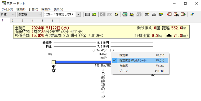The height and width of the screenshot is (101, 201).
Task: Open the timetable grid icon in toolbar
Action: [x=87, y=14]
